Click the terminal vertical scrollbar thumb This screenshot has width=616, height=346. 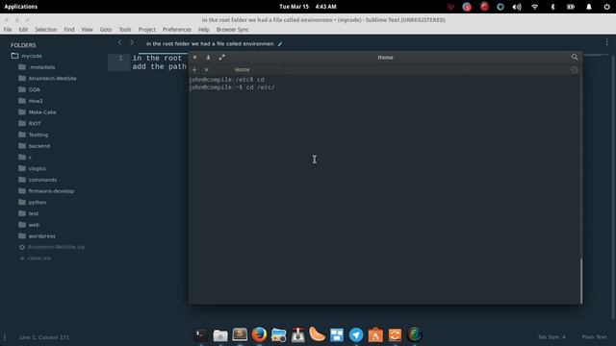[x=580, y=281]
